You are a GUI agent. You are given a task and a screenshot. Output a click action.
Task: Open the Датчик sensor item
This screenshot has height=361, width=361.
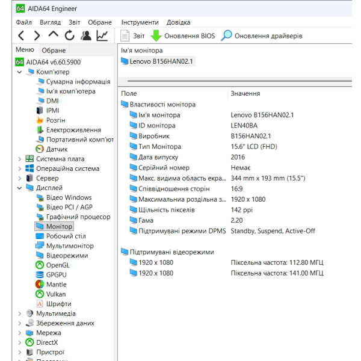coord(52,149)
